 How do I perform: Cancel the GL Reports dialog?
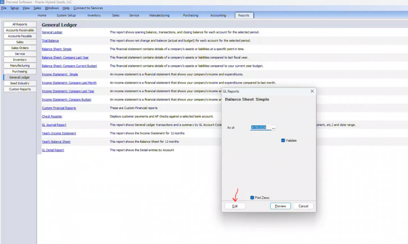[x=303, y=206]
